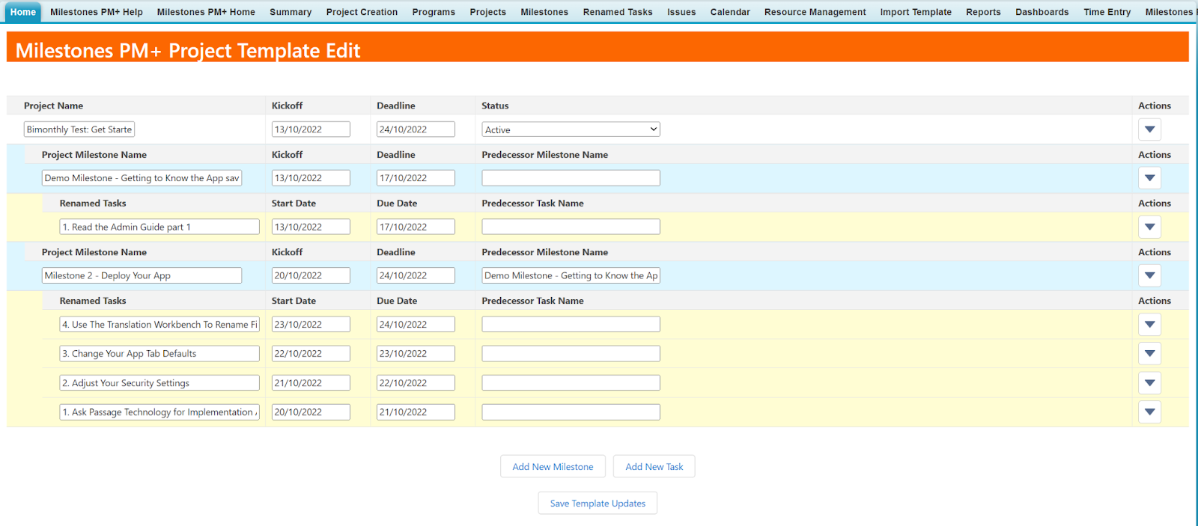Viewport: 1198px width, 526px height.
Task: Open Actions arrow for Ask Passage Technology task
Action: click(x=1149, y=412)
